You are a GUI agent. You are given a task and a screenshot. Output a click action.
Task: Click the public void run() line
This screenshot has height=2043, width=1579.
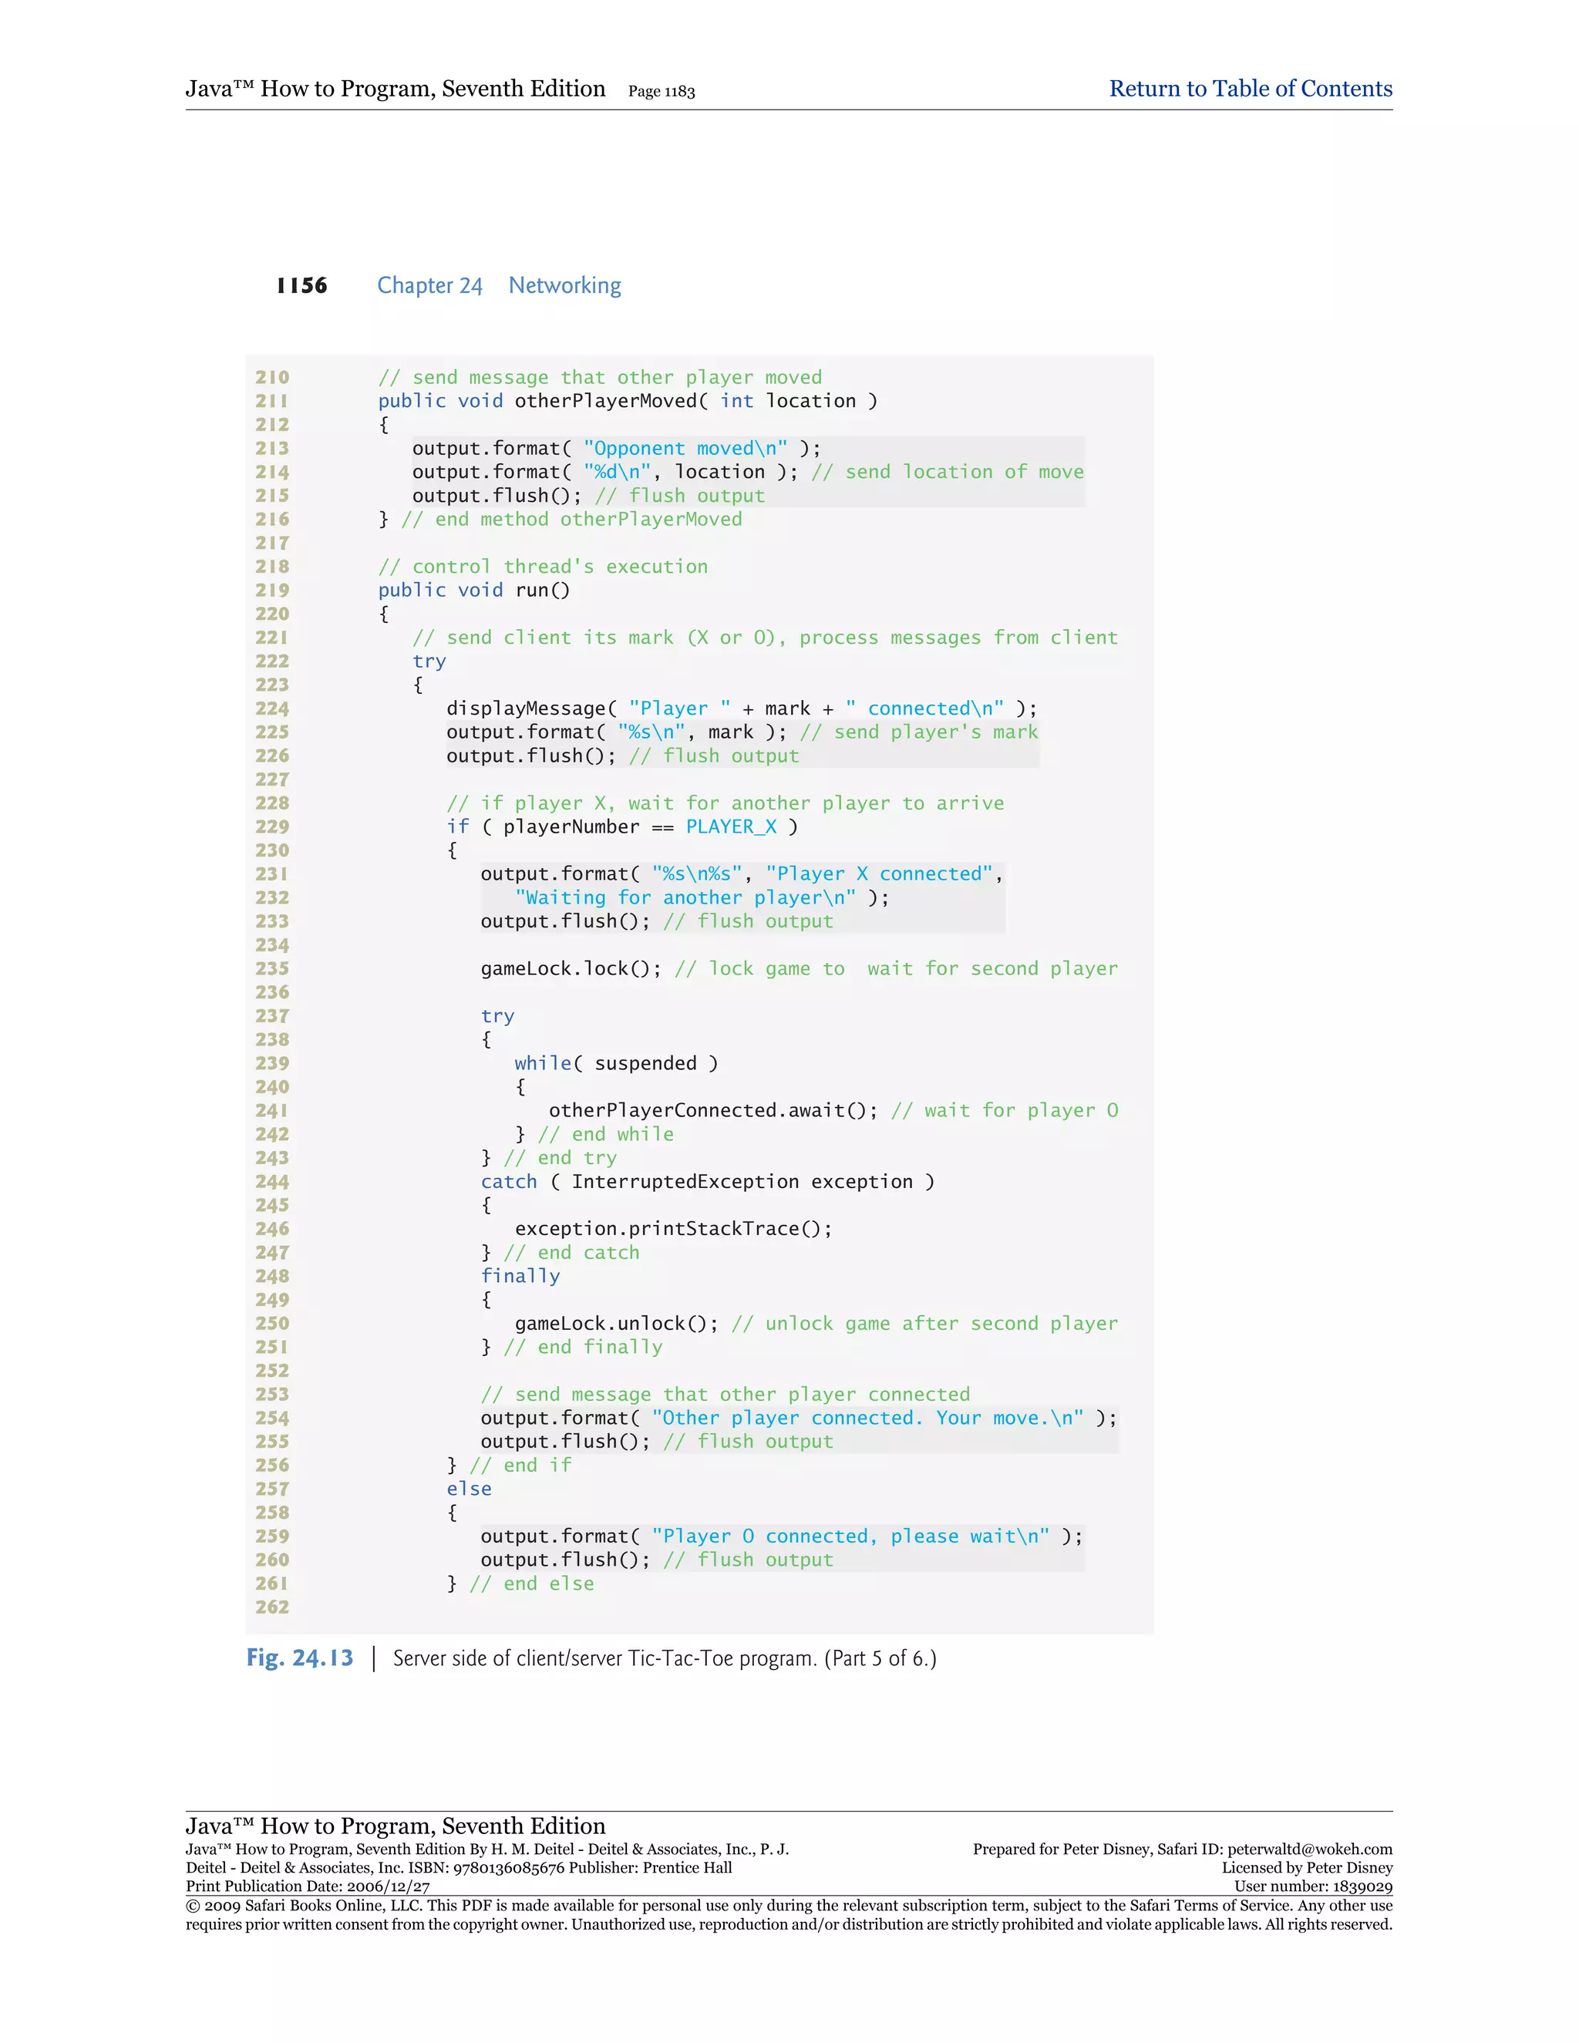pos(473,591)
